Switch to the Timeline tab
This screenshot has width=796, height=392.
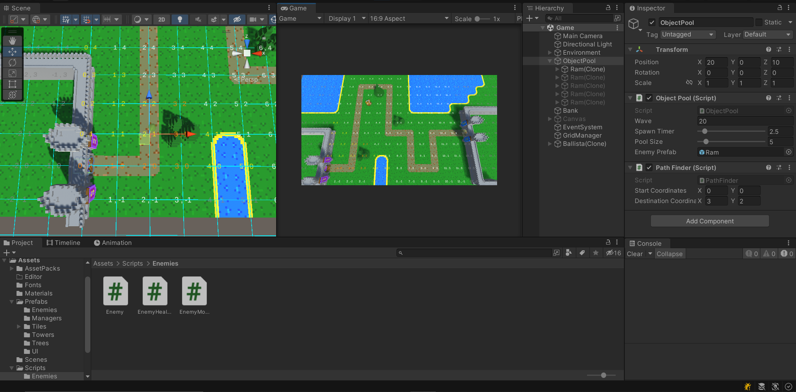coord(63,243)
